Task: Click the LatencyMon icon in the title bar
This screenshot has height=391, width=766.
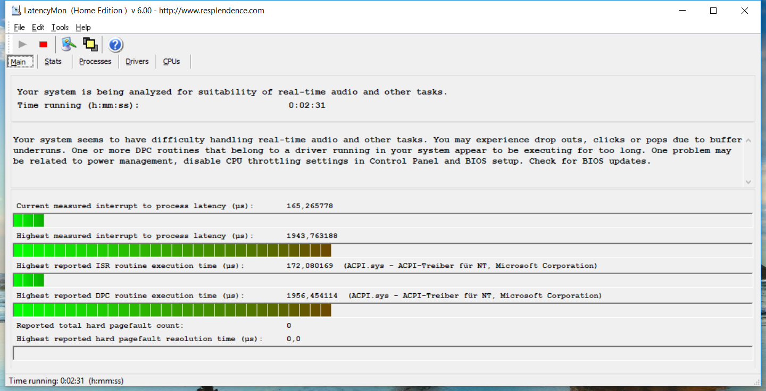Action: point(15,11)
